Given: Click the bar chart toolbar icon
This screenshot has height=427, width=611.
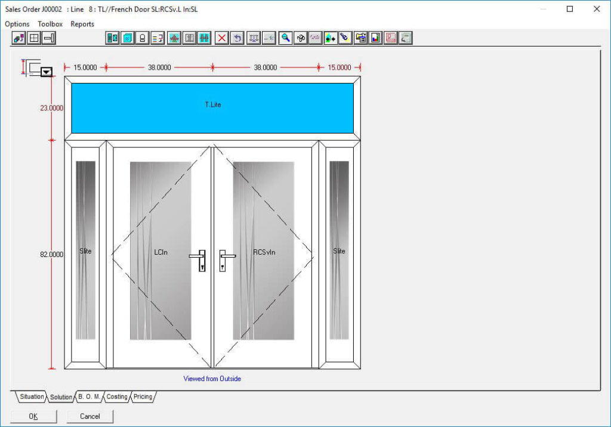Looking at the screenshot, I should 376,38.
